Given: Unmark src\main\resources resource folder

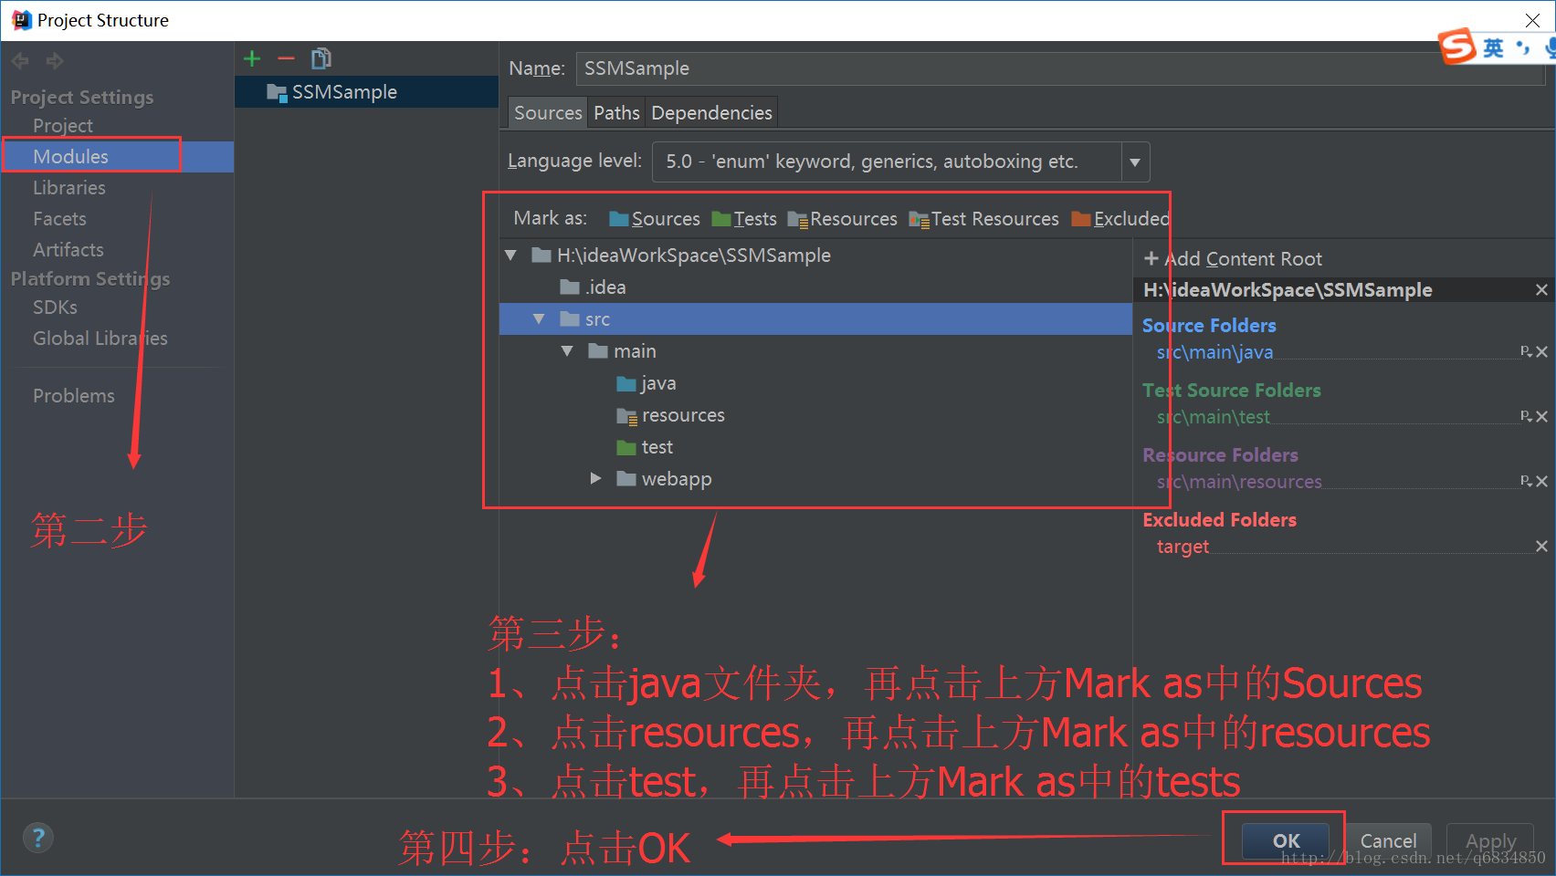Looking at the screenshot, I should tap(1542, 481).
